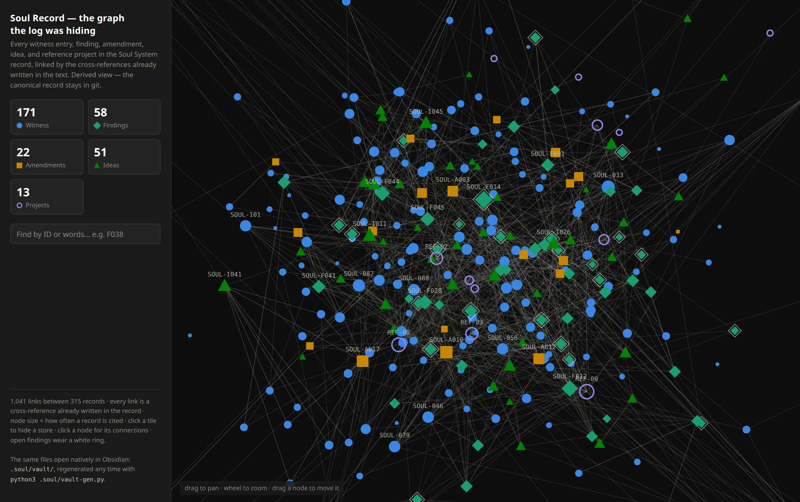The height and width of the screenshot is (502, 800).
Task: Click the '1,041 links between 315 records' text
Action: (x=58, y=401)
